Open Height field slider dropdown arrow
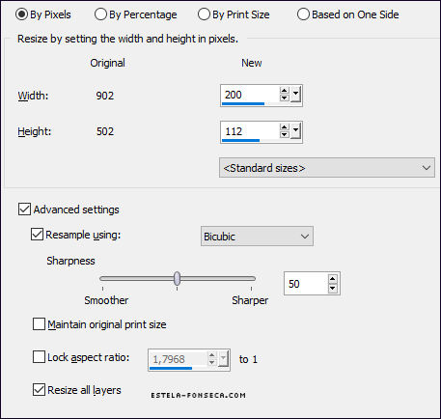 pyautogui.click(x=295, y=130)
